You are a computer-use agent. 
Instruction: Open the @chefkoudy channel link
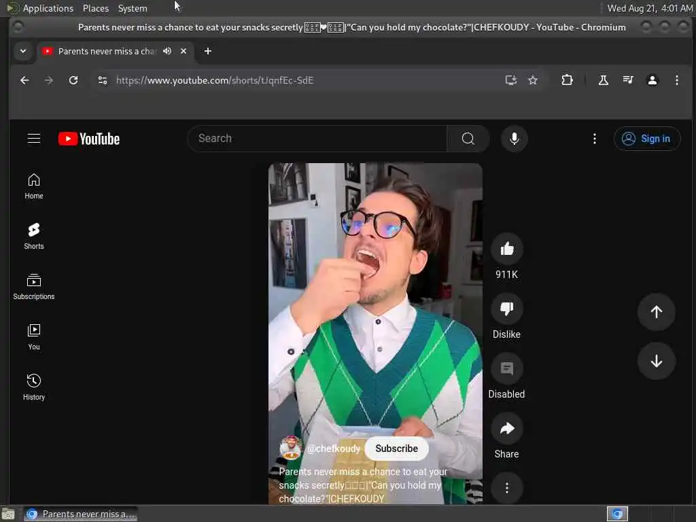click(x=334, y=449)
